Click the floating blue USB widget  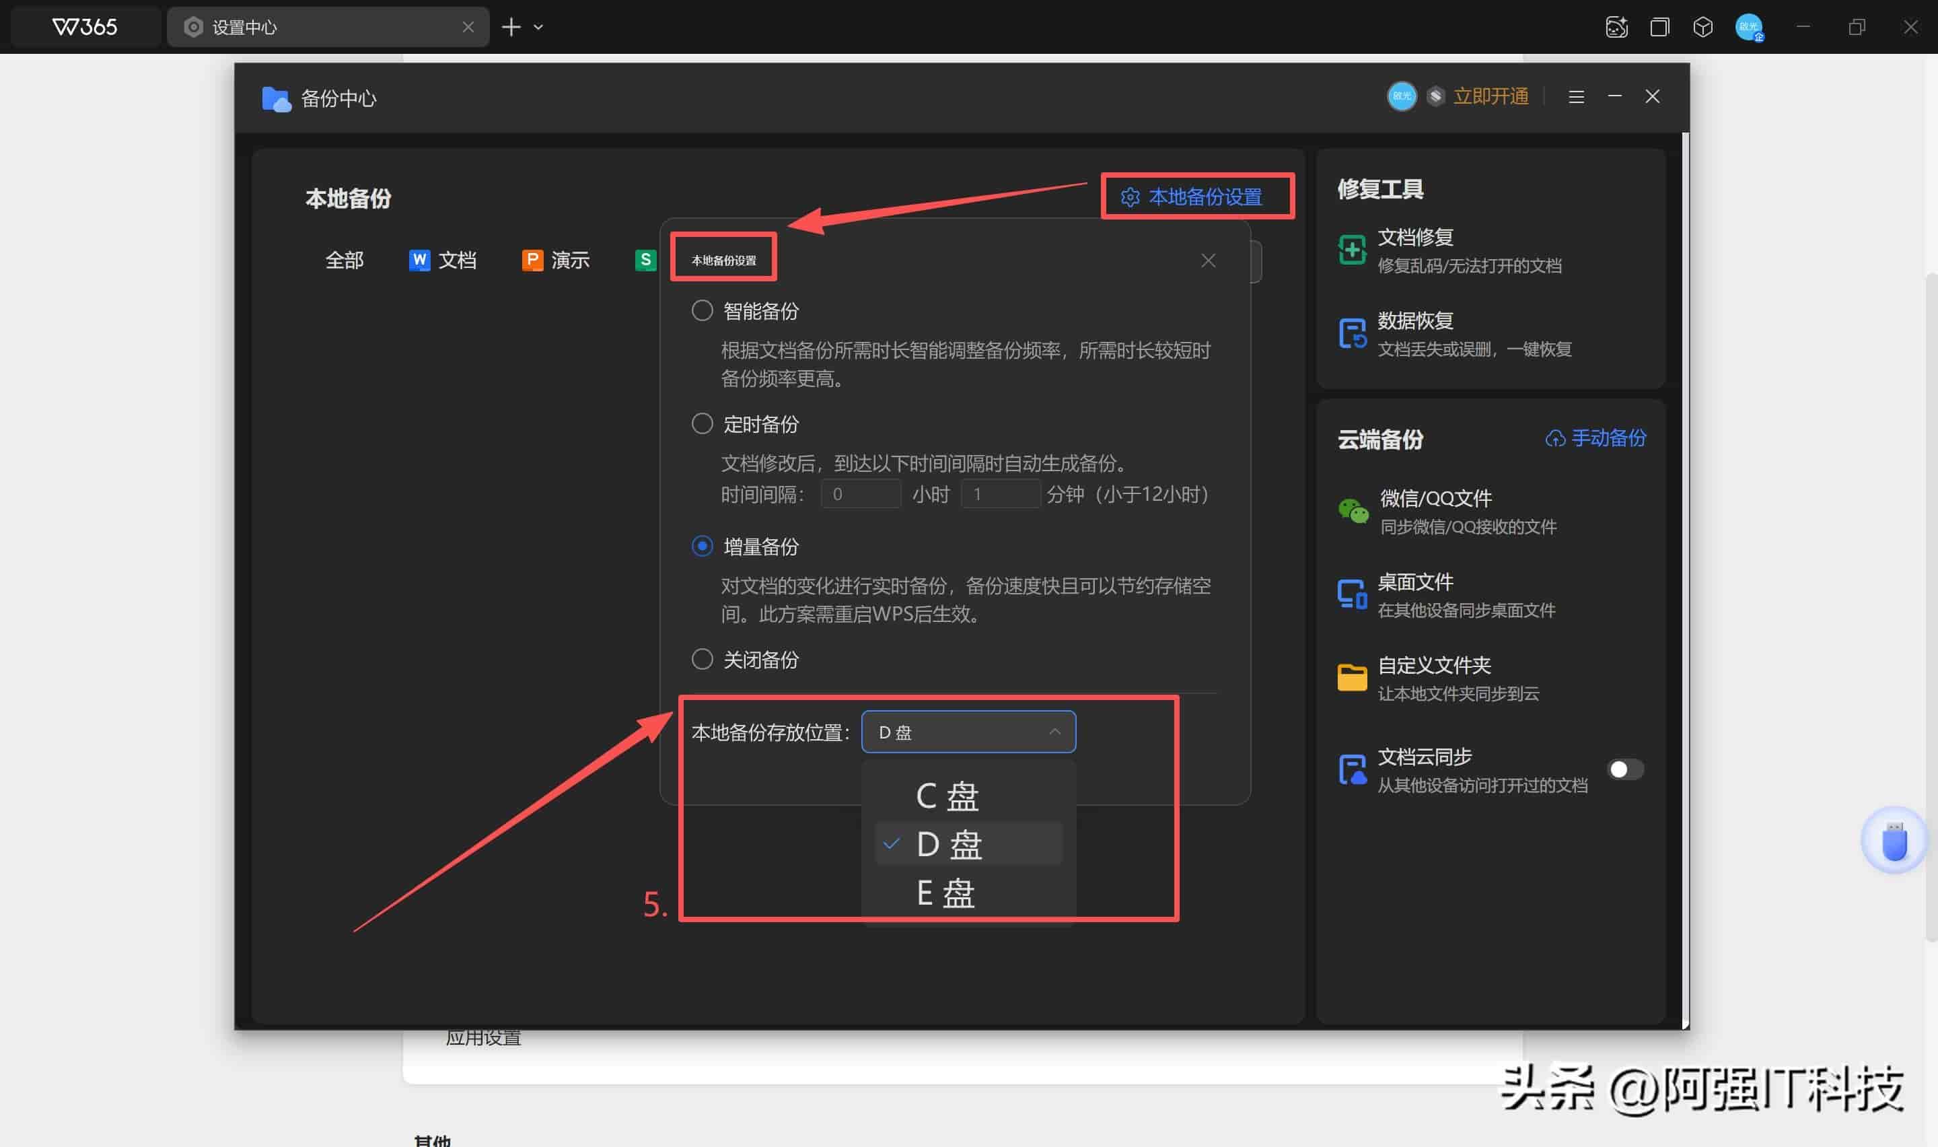1894,841
